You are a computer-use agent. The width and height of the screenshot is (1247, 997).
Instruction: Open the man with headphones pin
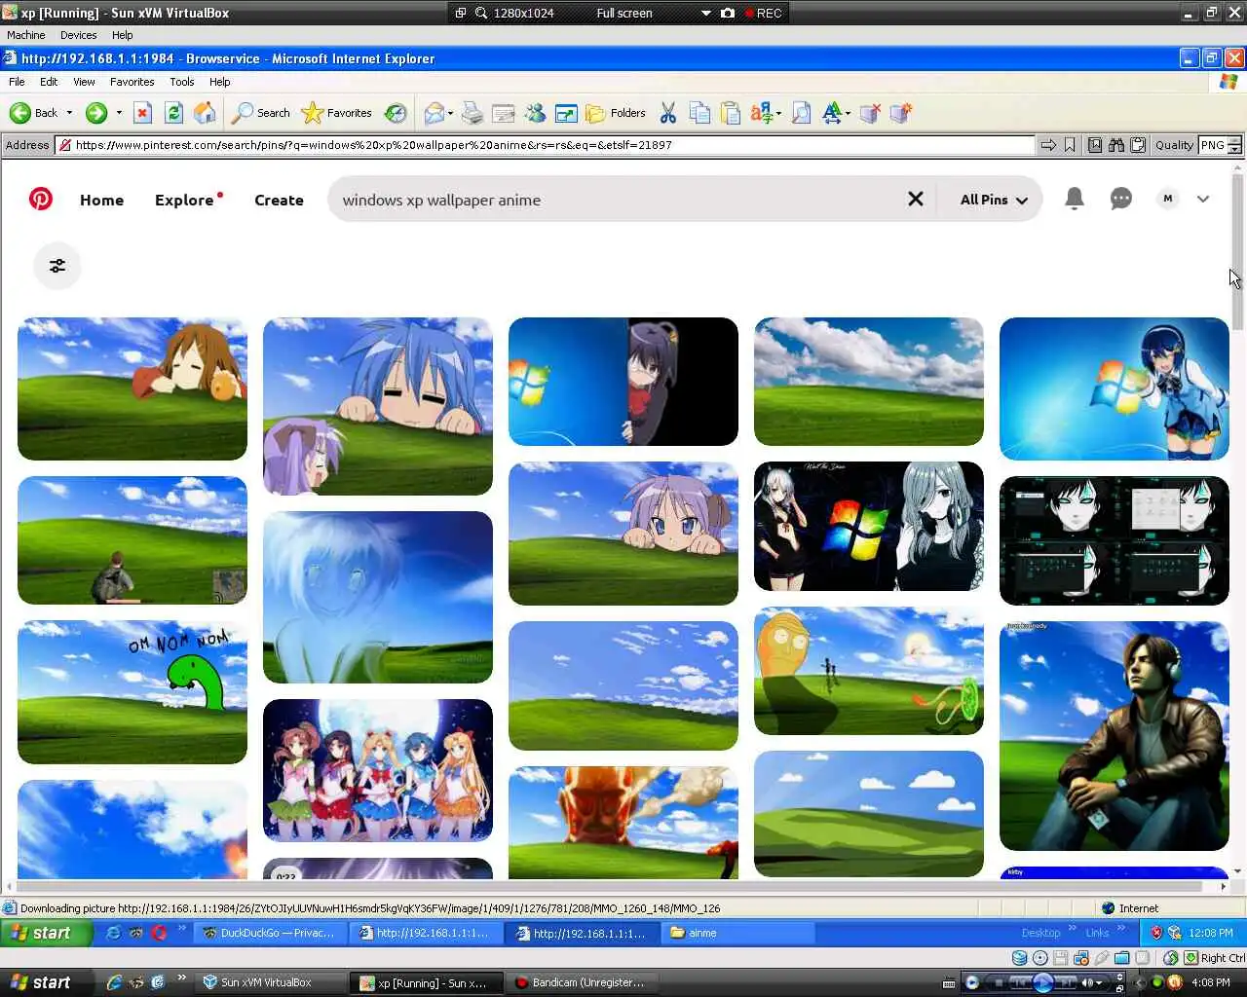[x=1115, y=736]
